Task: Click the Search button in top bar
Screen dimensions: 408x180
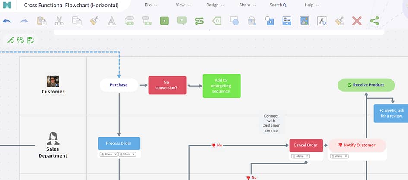Action: [278, 5]
